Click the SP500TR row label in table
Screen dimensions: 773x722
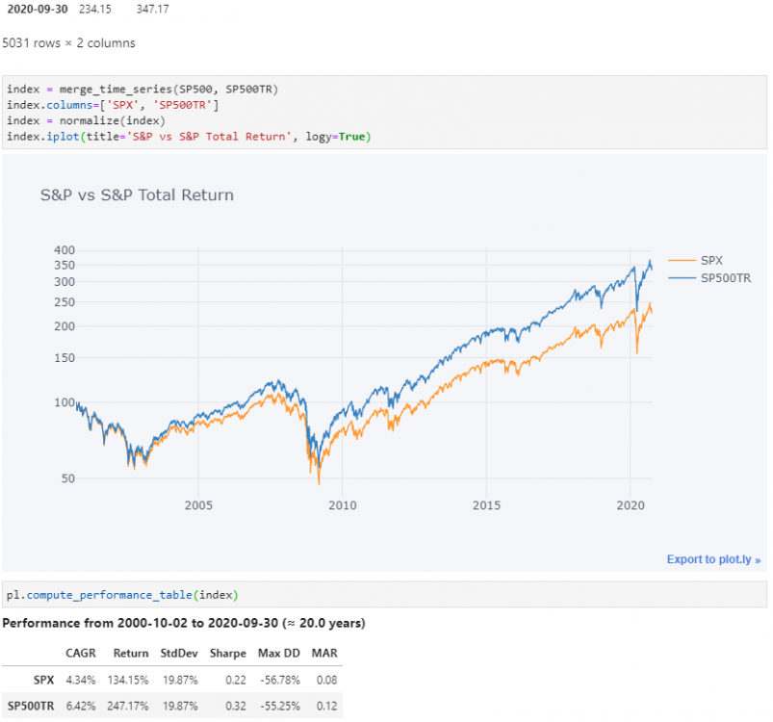pyautogui.click(x=31, y=706)
